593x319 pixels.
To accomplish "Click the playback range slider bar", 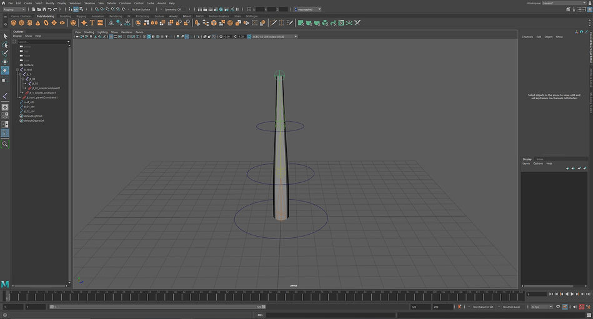I will click(157, 307).
